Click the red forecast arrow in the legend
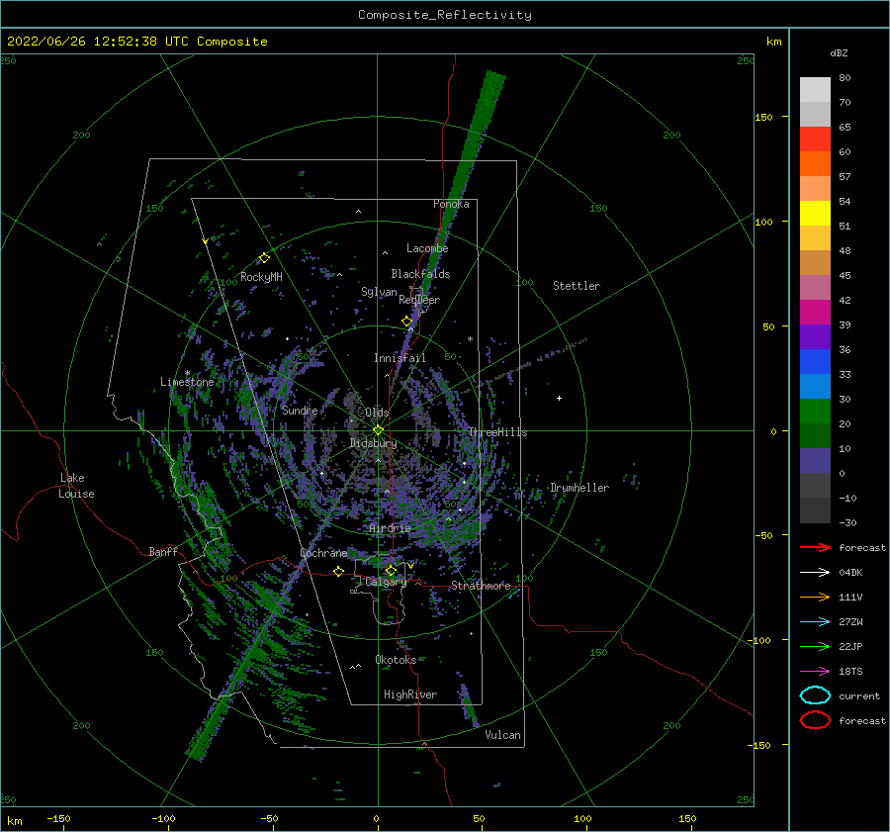The width and height of the screenshot is (890, 832). coord(815,547)
